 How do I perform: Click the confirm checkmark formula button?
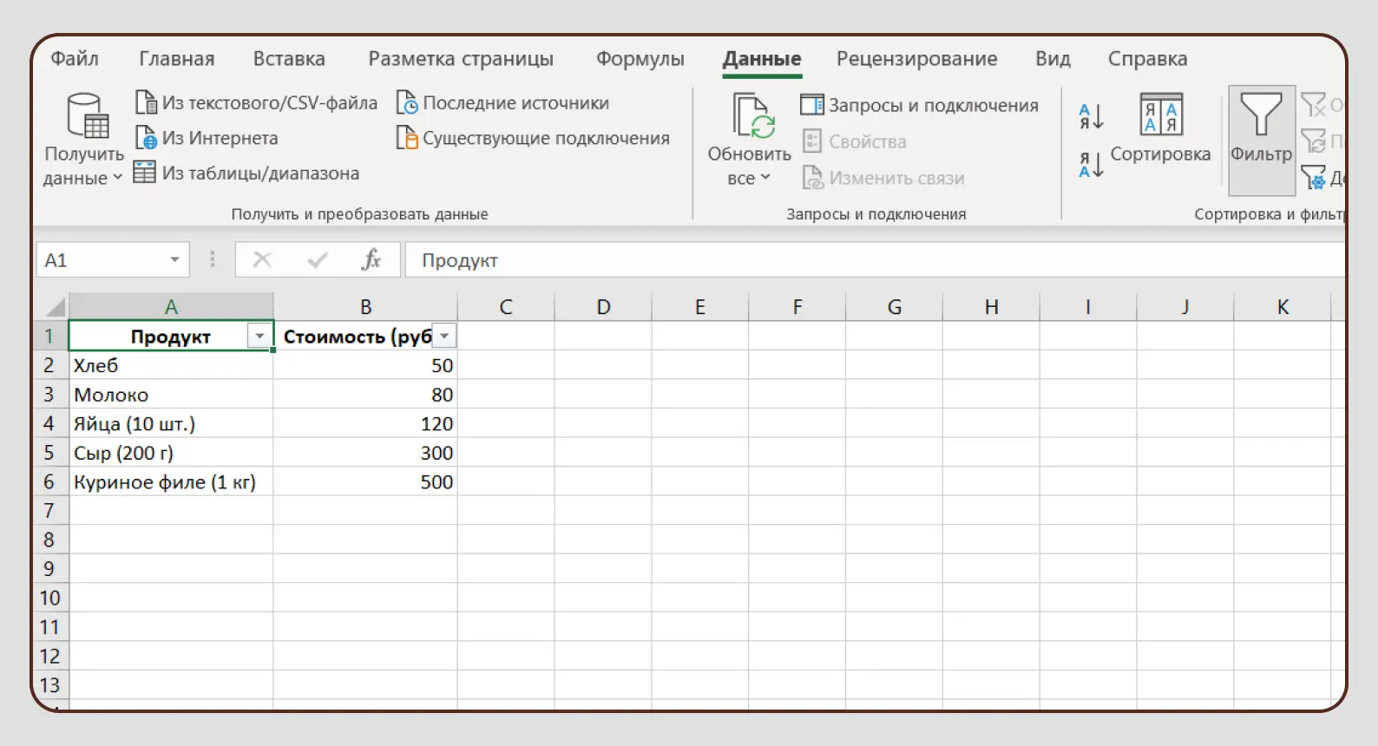click(318, 259)
